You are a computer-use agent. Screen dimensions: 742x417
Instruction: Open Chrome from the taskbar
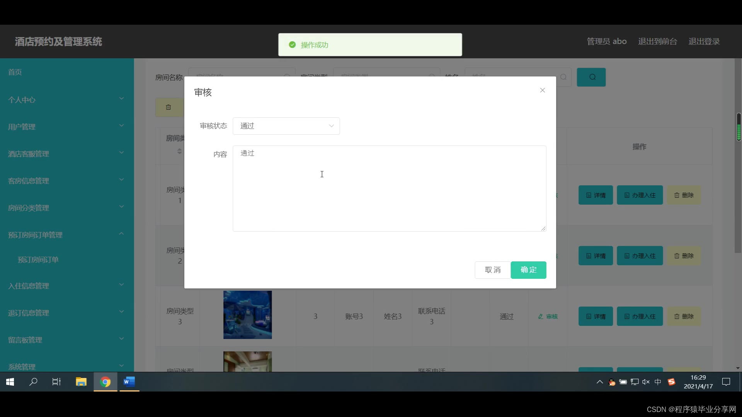pos(105,382)
